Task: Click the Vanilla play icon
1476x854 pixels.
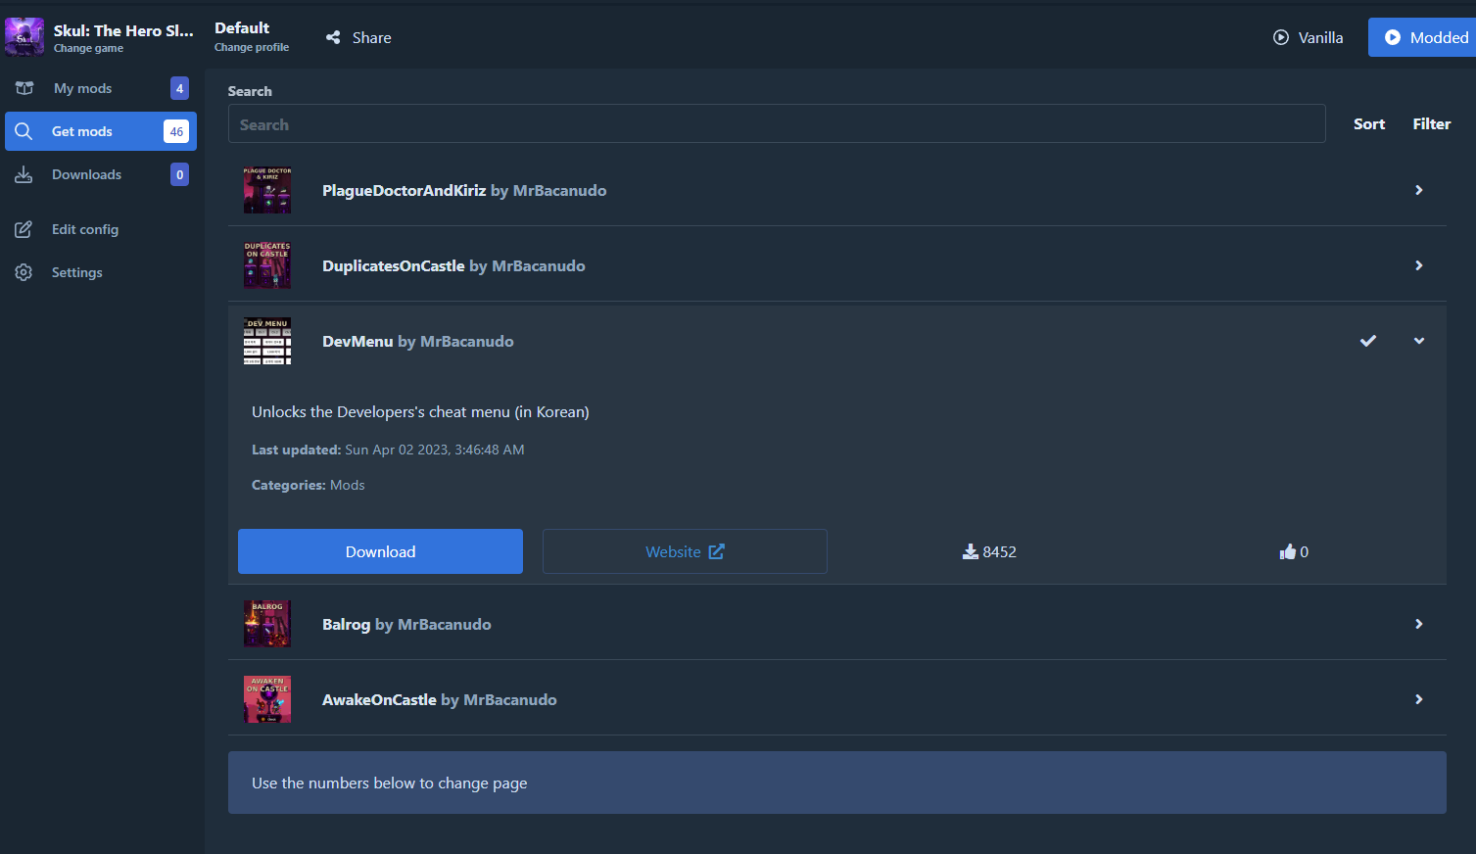Action: coord(1281,37)
